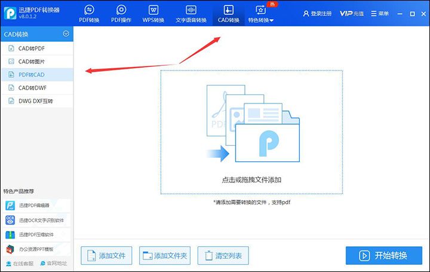Click the app logo icon
430x272 pixels.
(10, 13)
